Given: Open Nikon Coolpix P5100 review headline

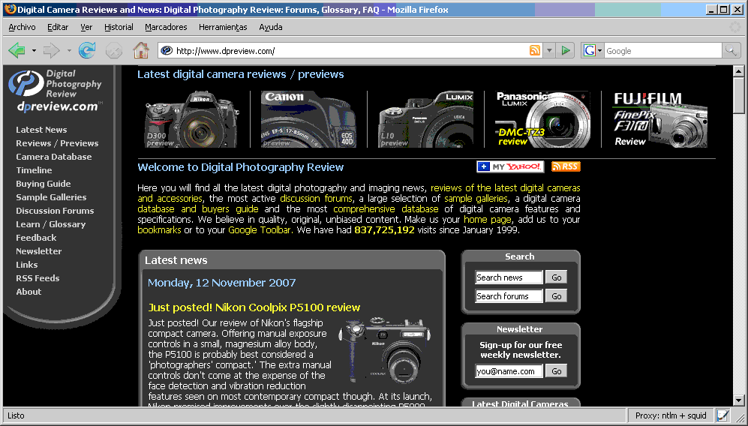Looking at the screenshot, I should click(x=254, y=307).
